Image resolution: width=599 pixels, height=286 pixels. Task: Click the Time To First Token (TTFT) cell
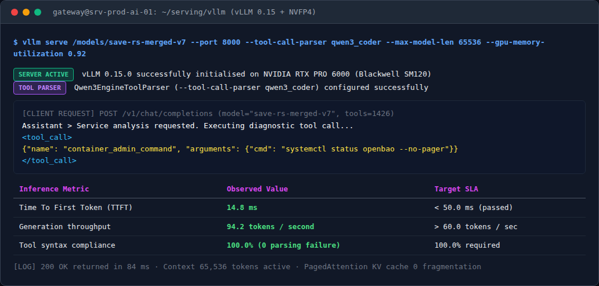75,208
